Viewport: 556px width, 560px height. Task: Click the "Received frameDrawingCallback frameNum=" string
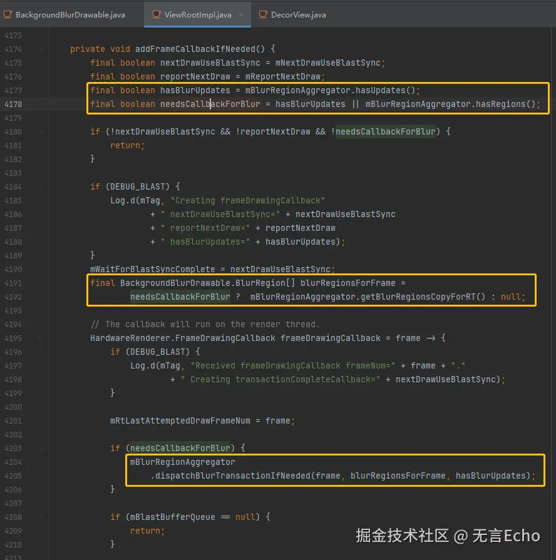tap(292, 365)
